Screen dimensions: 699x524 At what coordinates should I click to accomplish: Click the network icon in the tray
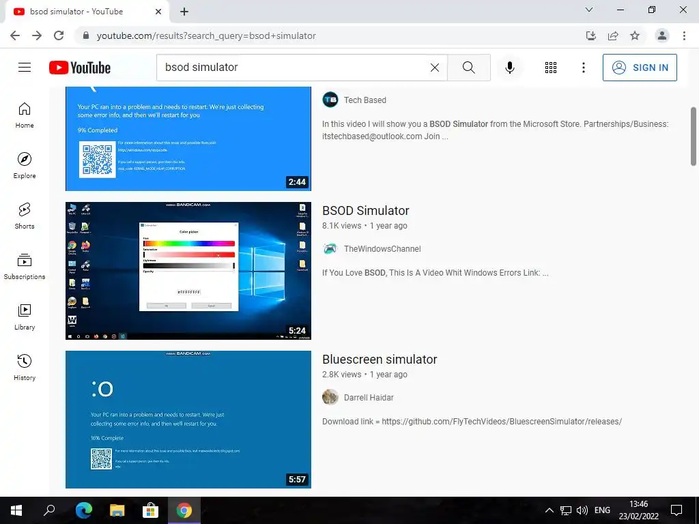pos(566,510)
